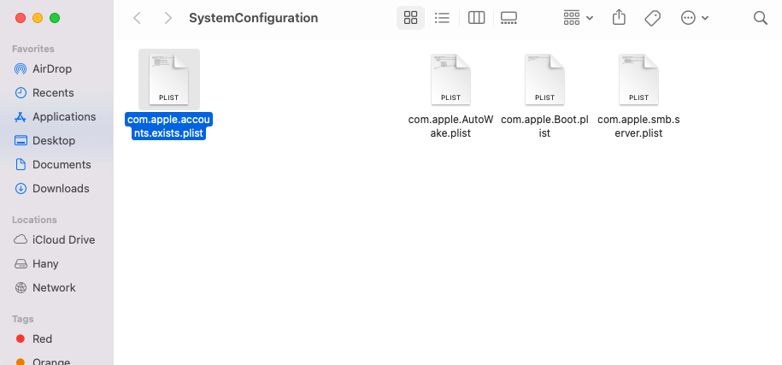The width and height of the screenshot is (782, 365).
Task: Click the iCloud Drive cloud icon
Action: click(21, 240)
